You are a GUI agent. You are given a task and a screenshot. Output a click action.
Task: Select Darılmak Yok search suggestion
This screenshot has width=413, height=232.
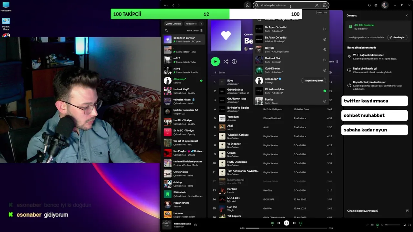click(290, 60)
